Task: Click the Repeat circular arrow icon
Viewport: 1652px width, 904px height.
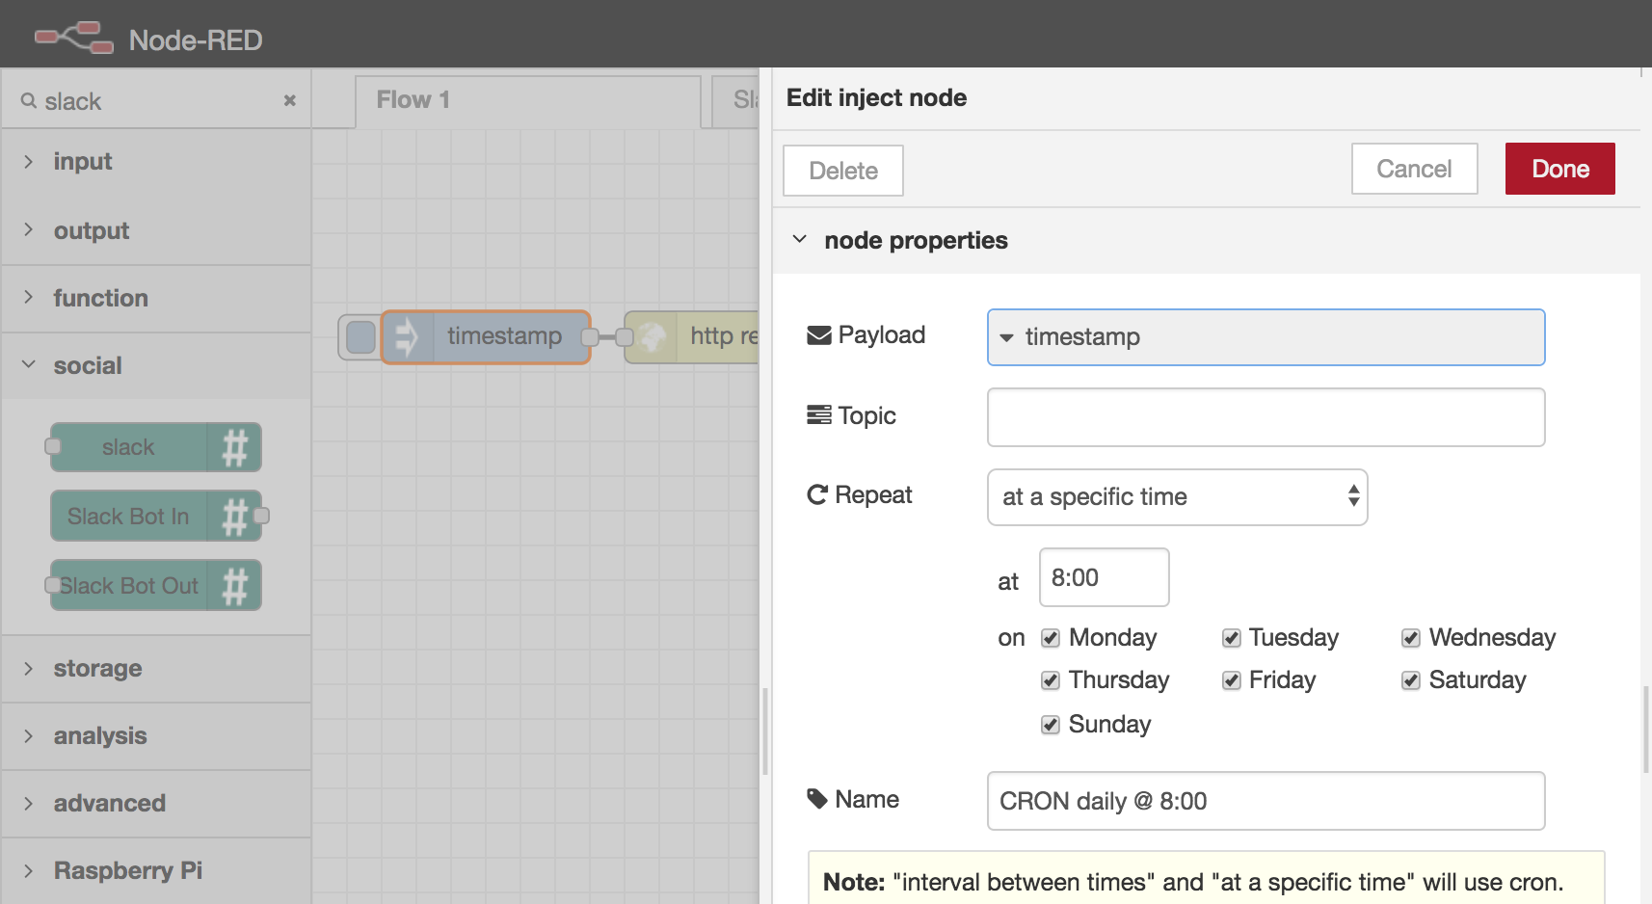Action: (x=817, y=494)
